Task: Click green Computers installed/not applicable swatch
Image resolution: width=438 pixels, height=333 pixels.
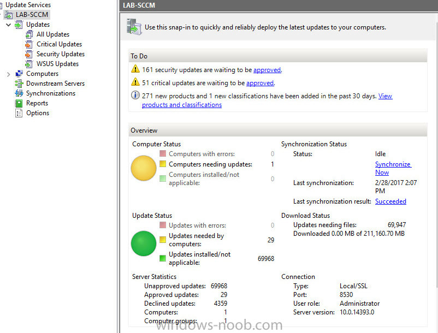Action: (x=163, y=179)
